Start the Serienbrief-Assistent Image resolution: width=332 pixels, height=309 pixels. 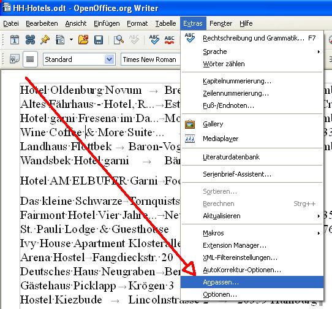pyautogui.click(x=252, y=174)
